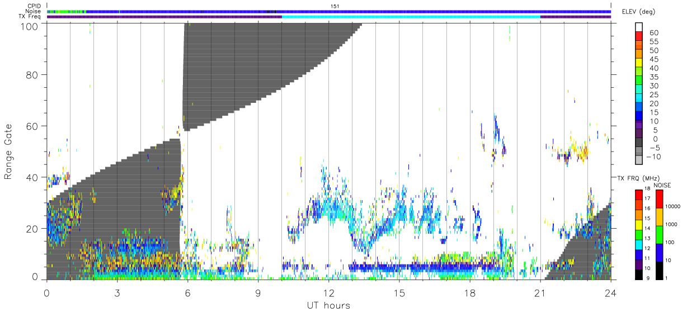Click the blue segment of NOISE colorbar

pyautogui.click(x=660, y=252)
